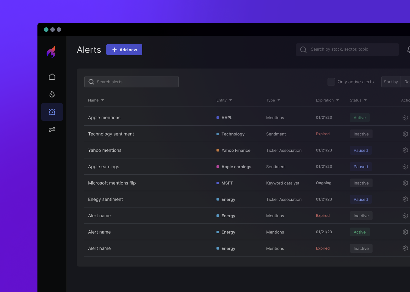The width and height of the screenshot is (410, 292).
Task: Focus the Search by stock, sector, topic field
Action: pos(347,50)
